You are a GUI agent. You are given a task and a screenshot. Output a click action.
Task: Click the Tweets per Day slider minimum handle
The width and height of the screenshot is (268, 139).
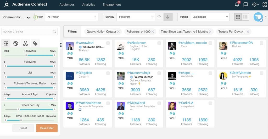(19, 109)
